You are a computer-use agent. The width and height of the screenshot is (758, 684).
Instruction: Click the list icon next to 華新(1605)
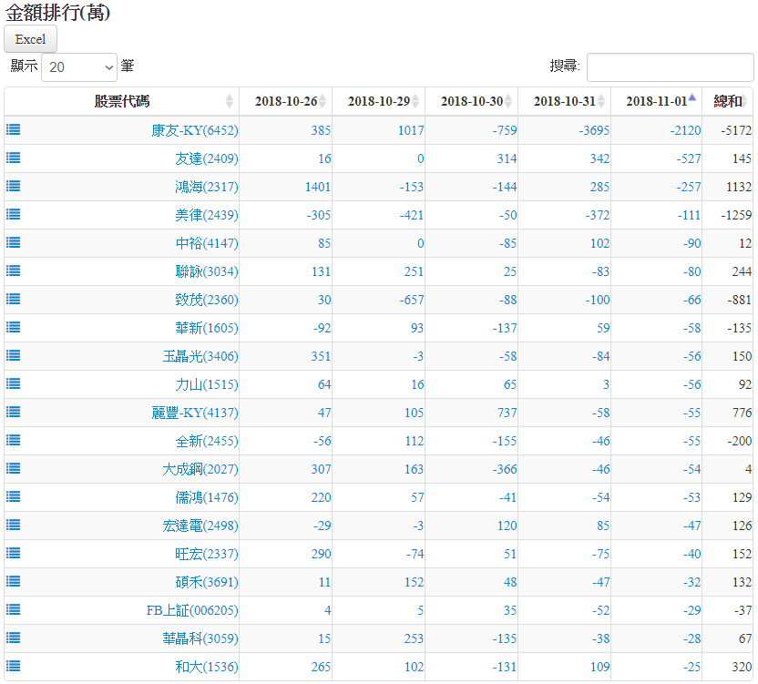(x=13, y=327)
